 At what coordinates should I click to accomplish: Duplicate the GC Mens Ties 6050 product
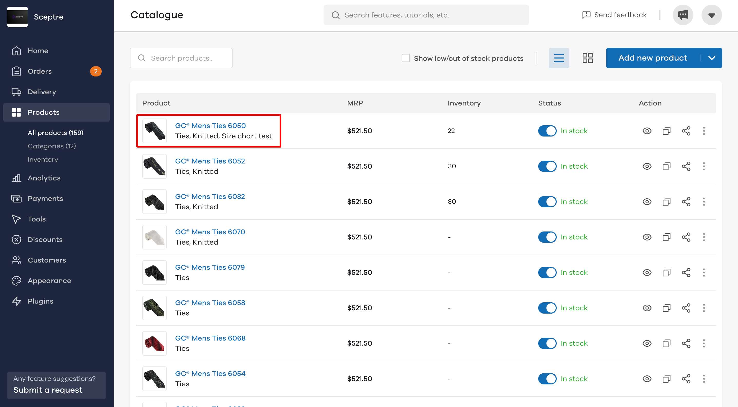click(x=666, y=131)
